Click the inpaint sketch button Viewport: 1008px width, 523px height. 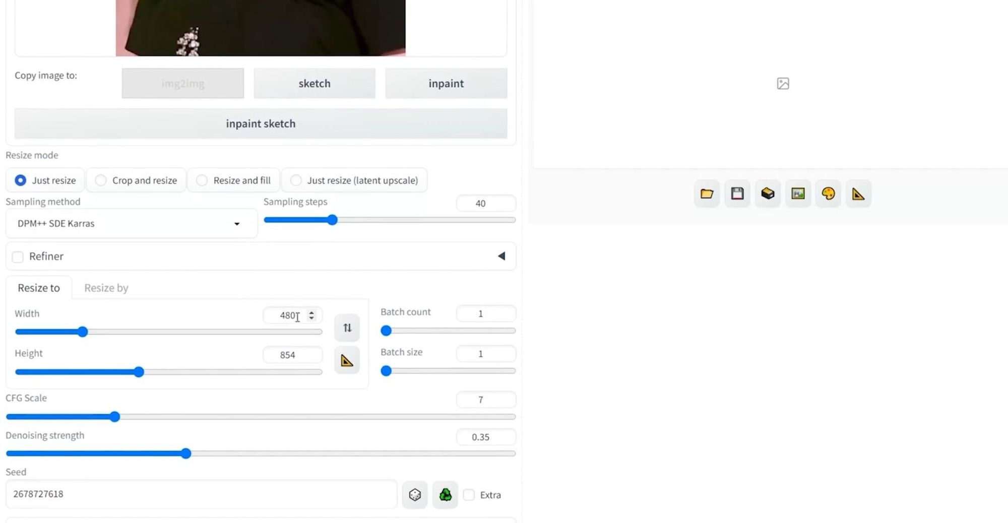click(261, 123)
